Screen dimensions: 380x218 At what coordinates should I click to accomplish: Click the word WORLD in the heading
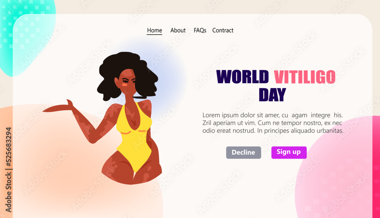pos(242,77)
